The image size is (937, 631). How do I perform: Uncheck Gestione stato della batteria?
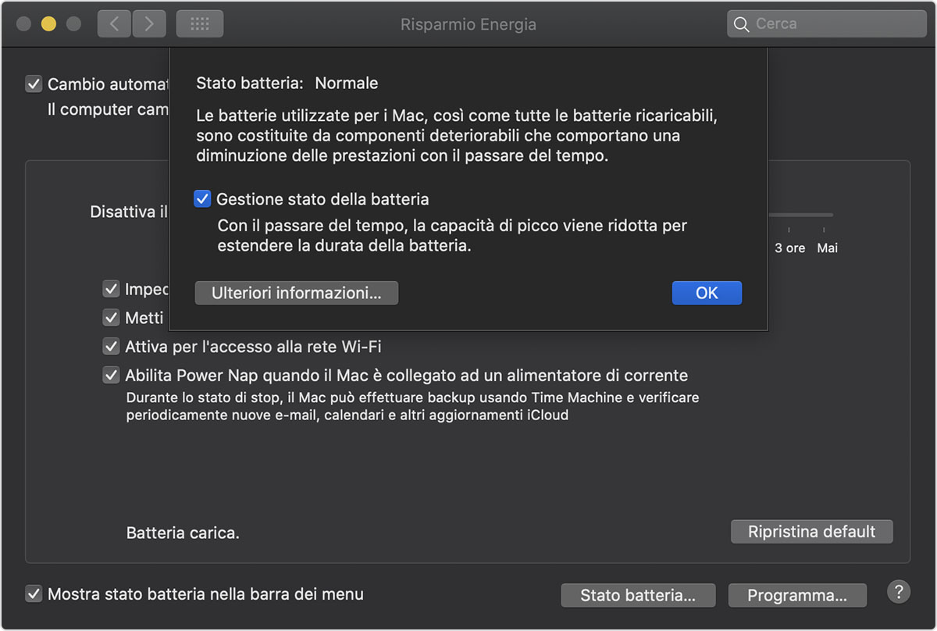click(x=202, y=199)
